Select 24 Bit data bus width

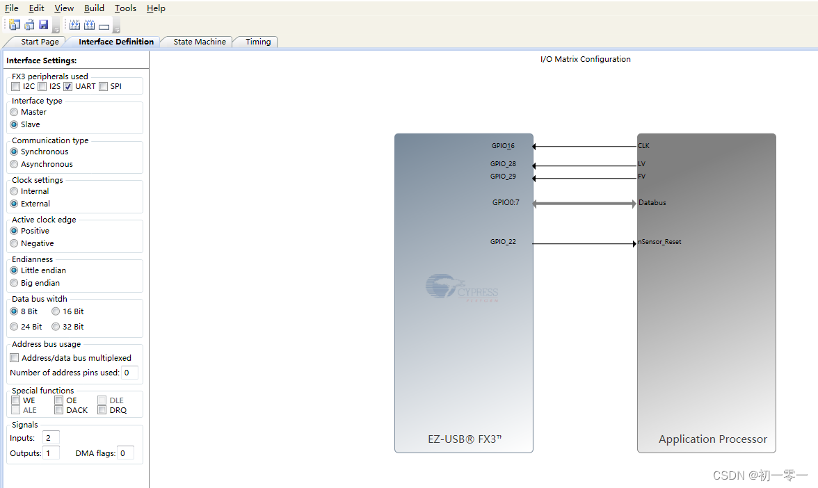14,327
